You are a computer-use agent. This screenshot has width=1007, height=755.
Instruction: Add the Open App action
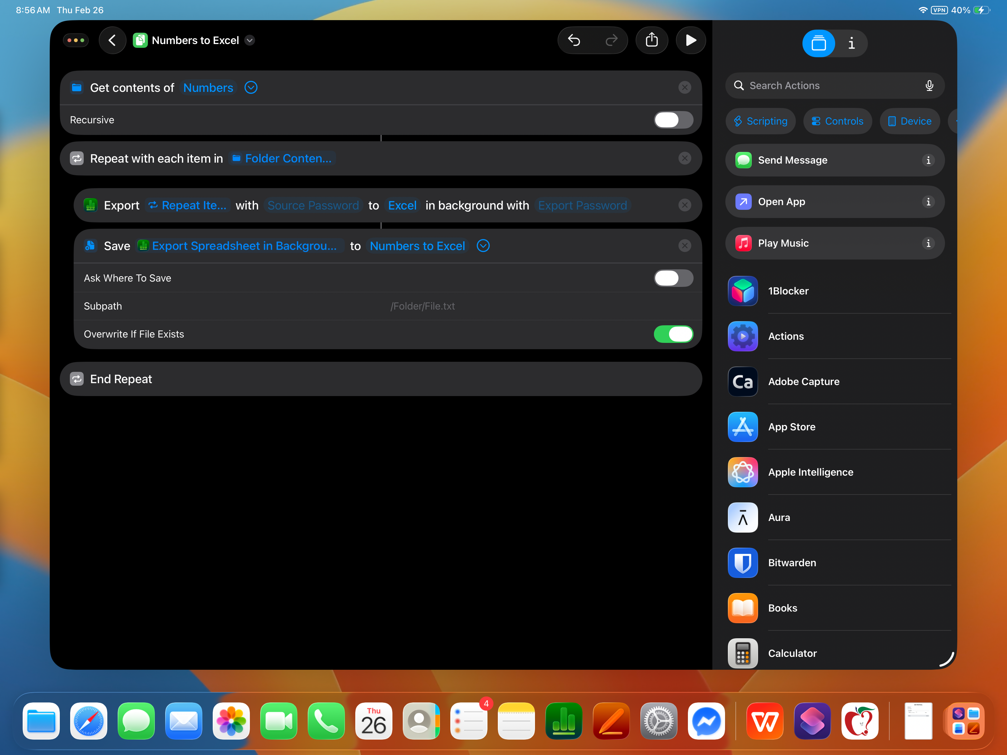click(x=835, y=202)
